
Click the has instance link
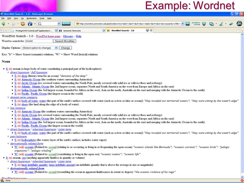(x=18, y=108)
